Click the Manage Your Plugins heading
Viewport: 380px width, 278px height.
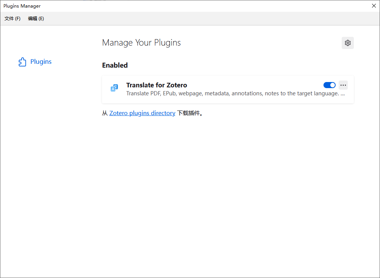coord(141,43)
